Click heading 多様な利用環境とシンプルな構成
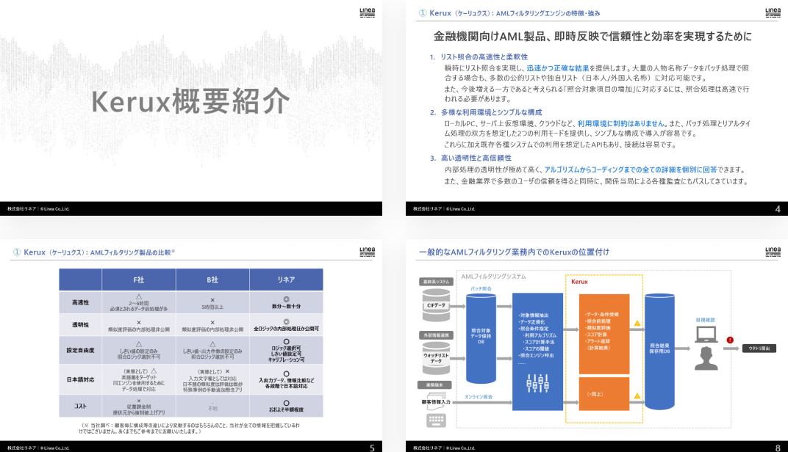The width and height of the screenshot is (788, 452). [491, 112]
